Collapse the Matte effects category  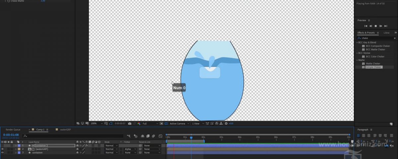(357, 60)
